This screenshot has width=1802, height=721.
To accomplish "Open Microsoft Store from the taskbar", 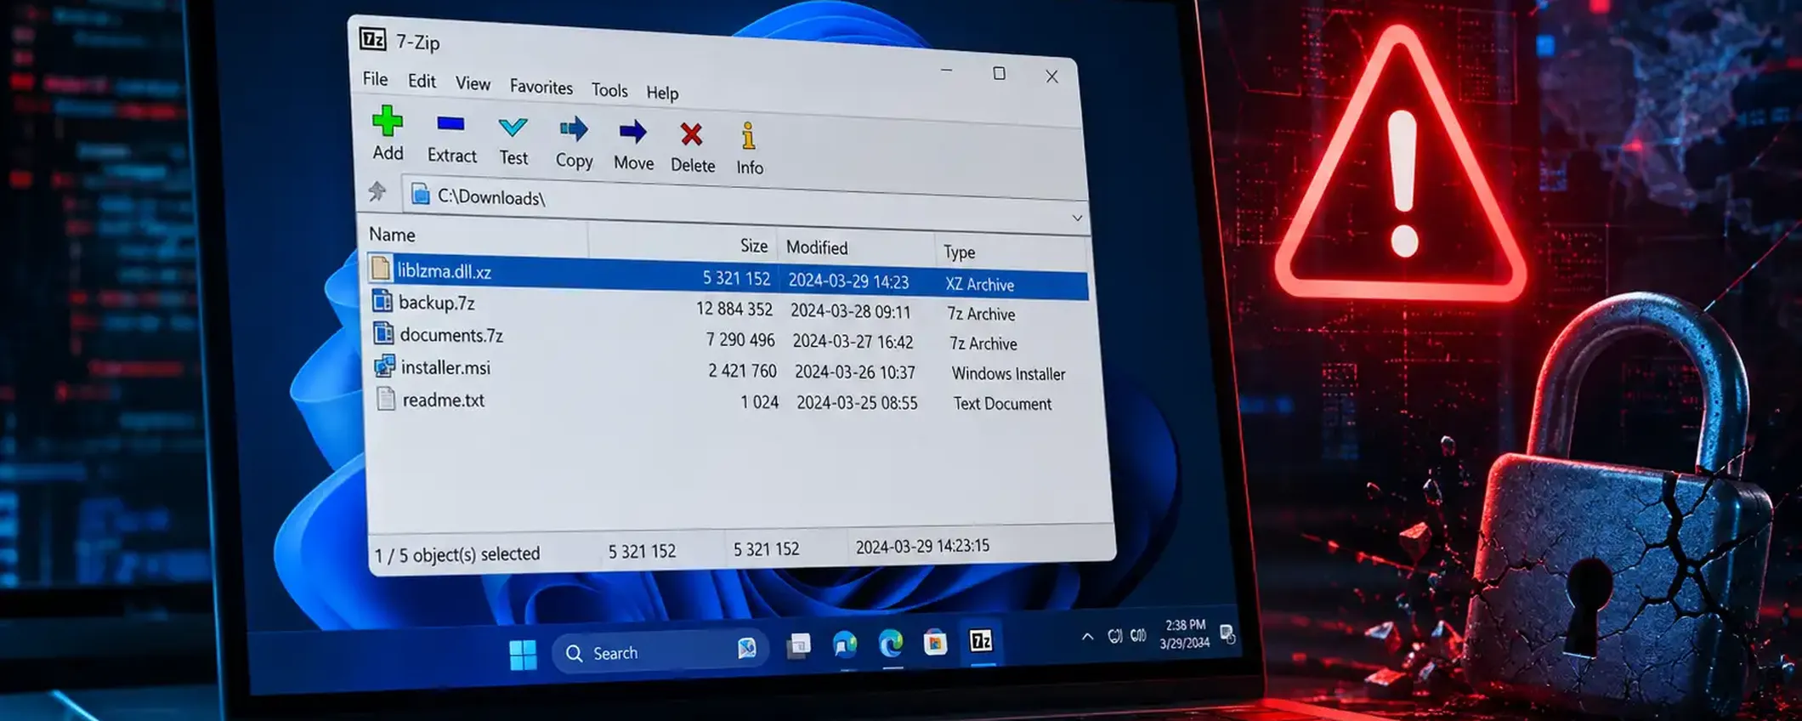I will coord(935,642).
